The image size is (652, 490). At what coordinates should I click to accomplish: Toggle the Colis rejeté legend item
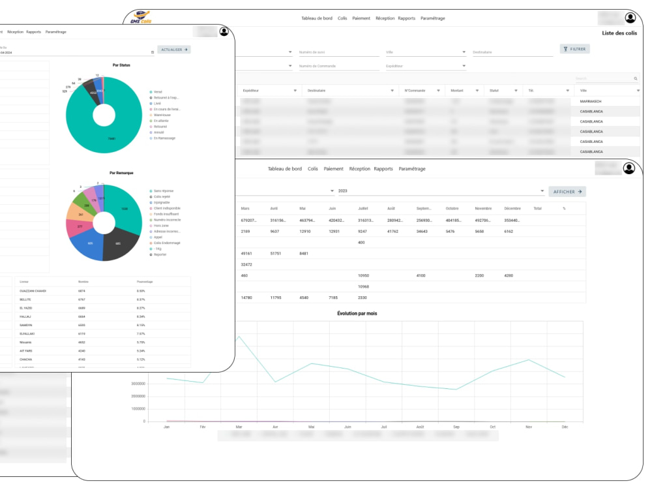tap(160, 197)
